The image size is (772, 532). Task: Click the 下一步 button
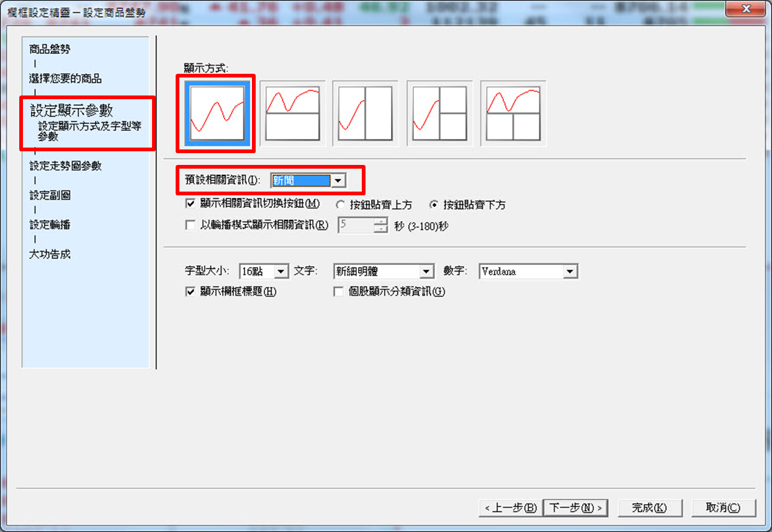click(x=575, y=507)
